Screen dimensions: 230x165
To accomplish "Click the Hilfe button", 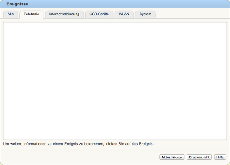I will point(220,157).
